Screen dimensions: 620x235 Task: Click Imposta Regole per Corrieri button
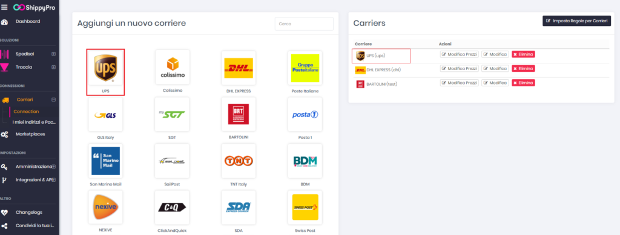576,21
